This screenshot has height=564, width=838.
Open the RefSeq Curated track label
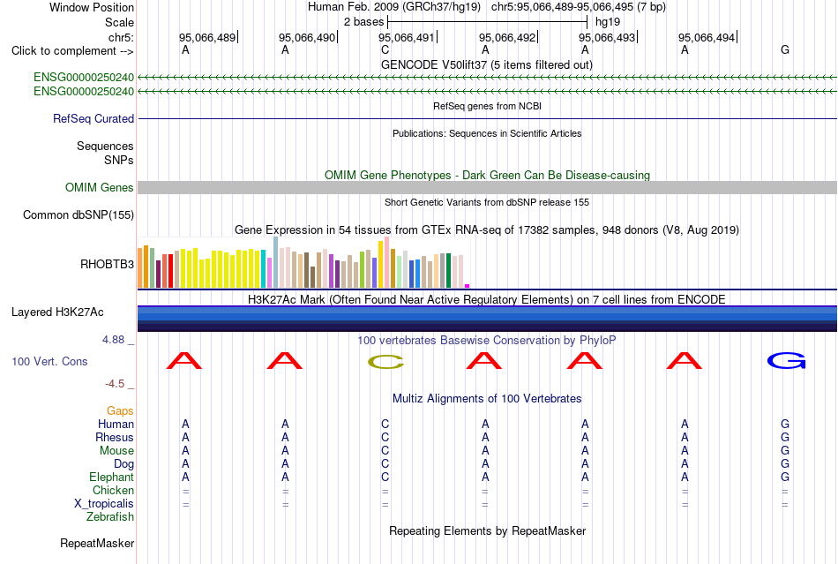[x=93, y=118]
